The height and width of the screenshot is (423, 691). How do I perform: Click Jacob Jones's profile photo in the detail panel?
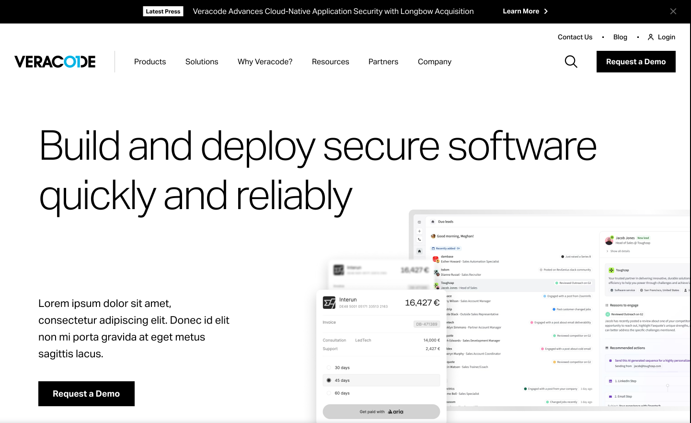tap(609, 240)
